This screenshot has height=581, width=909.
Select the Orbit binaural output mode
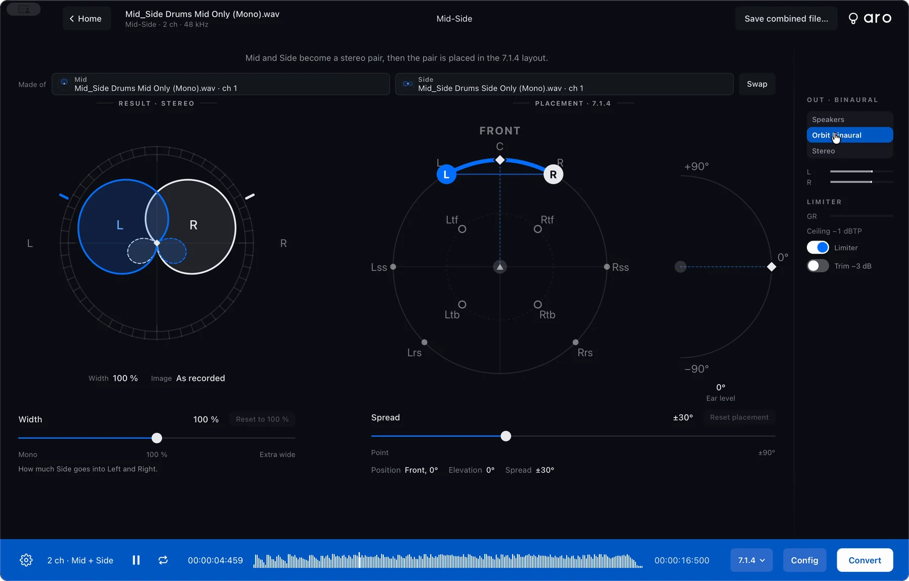850,135
